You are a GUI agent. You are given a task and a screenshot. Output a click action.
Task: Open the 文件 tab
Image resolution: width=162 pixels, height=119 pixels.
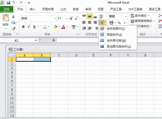pyautogui.click(x=7, y=9)
